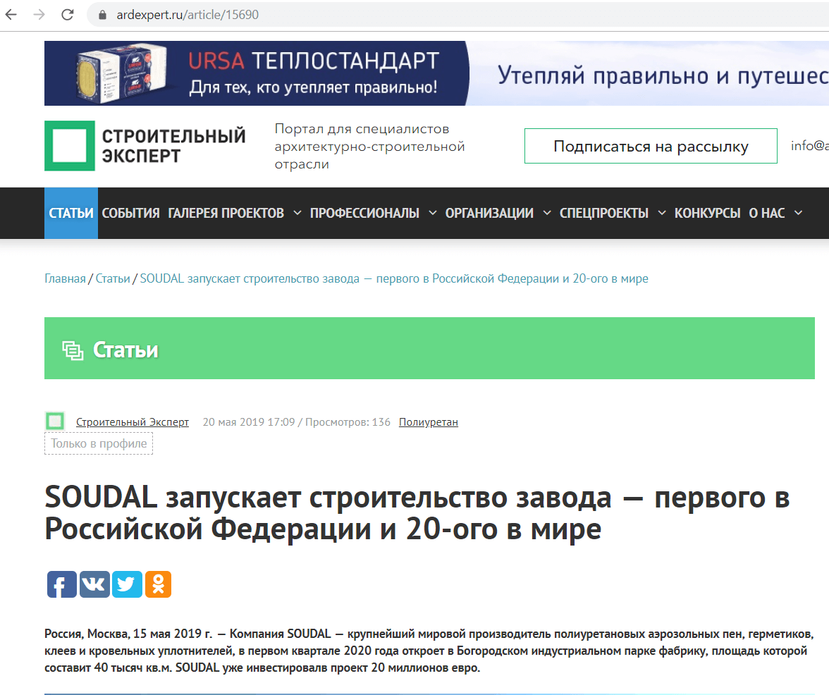Share article on Facebook

click(x=62, y=584)
